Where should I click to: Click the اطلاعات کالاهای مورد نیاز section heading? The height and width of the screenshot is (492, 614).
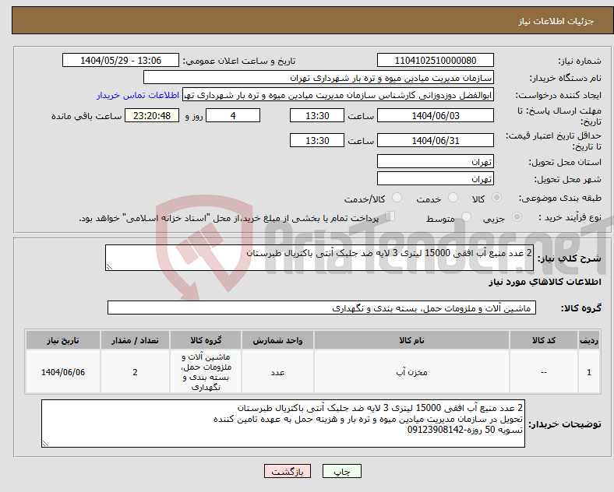[x=545, y=282]
